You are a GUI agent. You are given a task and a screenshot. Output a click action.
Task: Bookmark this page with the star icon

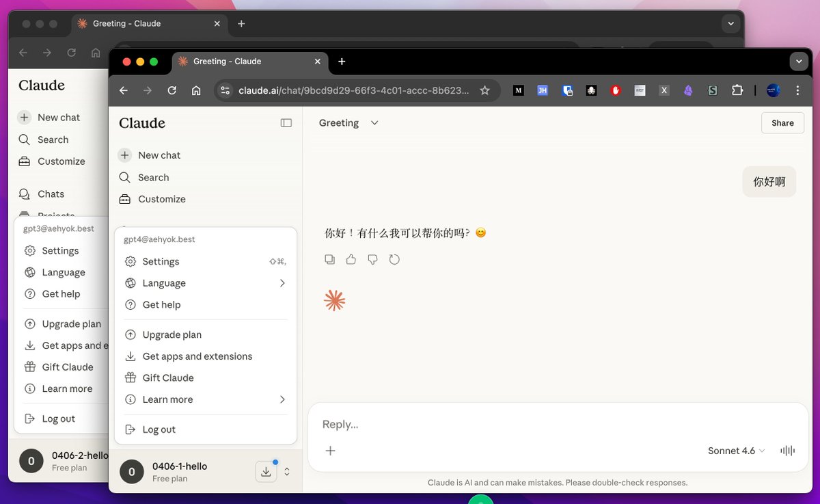[484, 90]
